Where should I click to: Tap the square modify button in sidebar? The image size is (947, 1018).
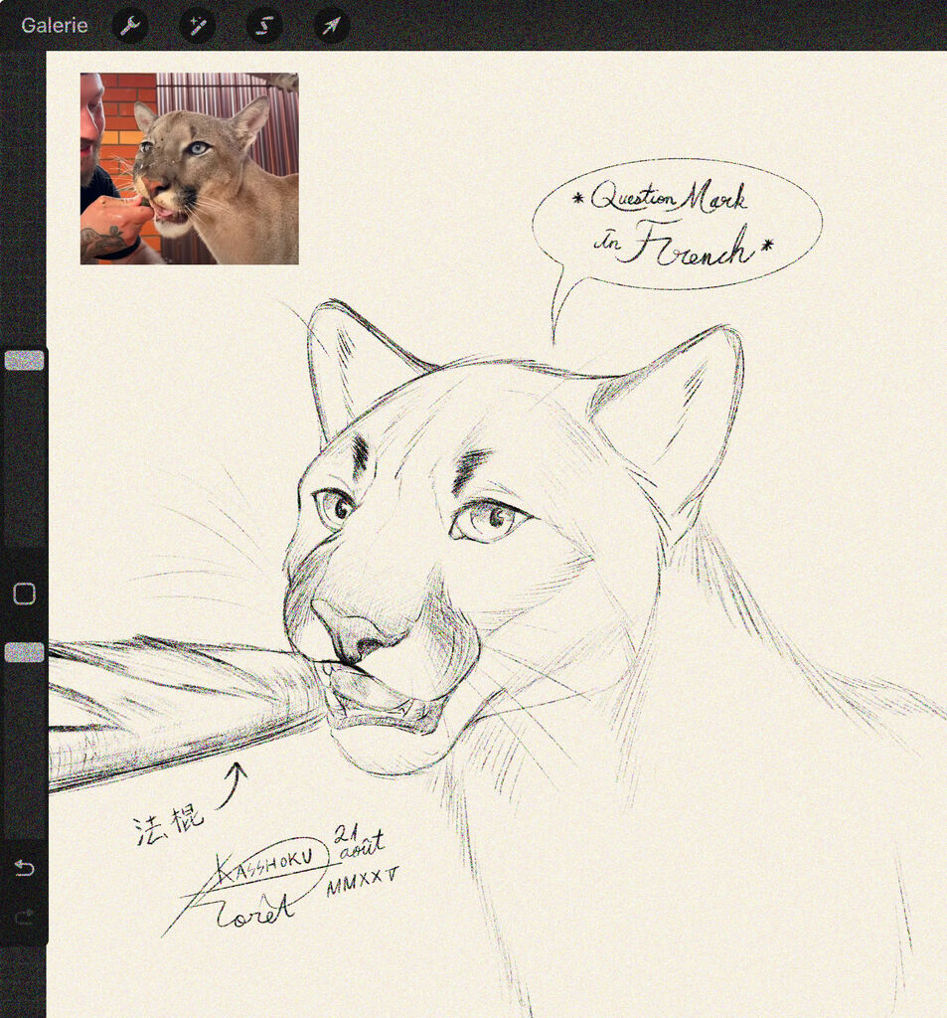click(x=25, y=594)
